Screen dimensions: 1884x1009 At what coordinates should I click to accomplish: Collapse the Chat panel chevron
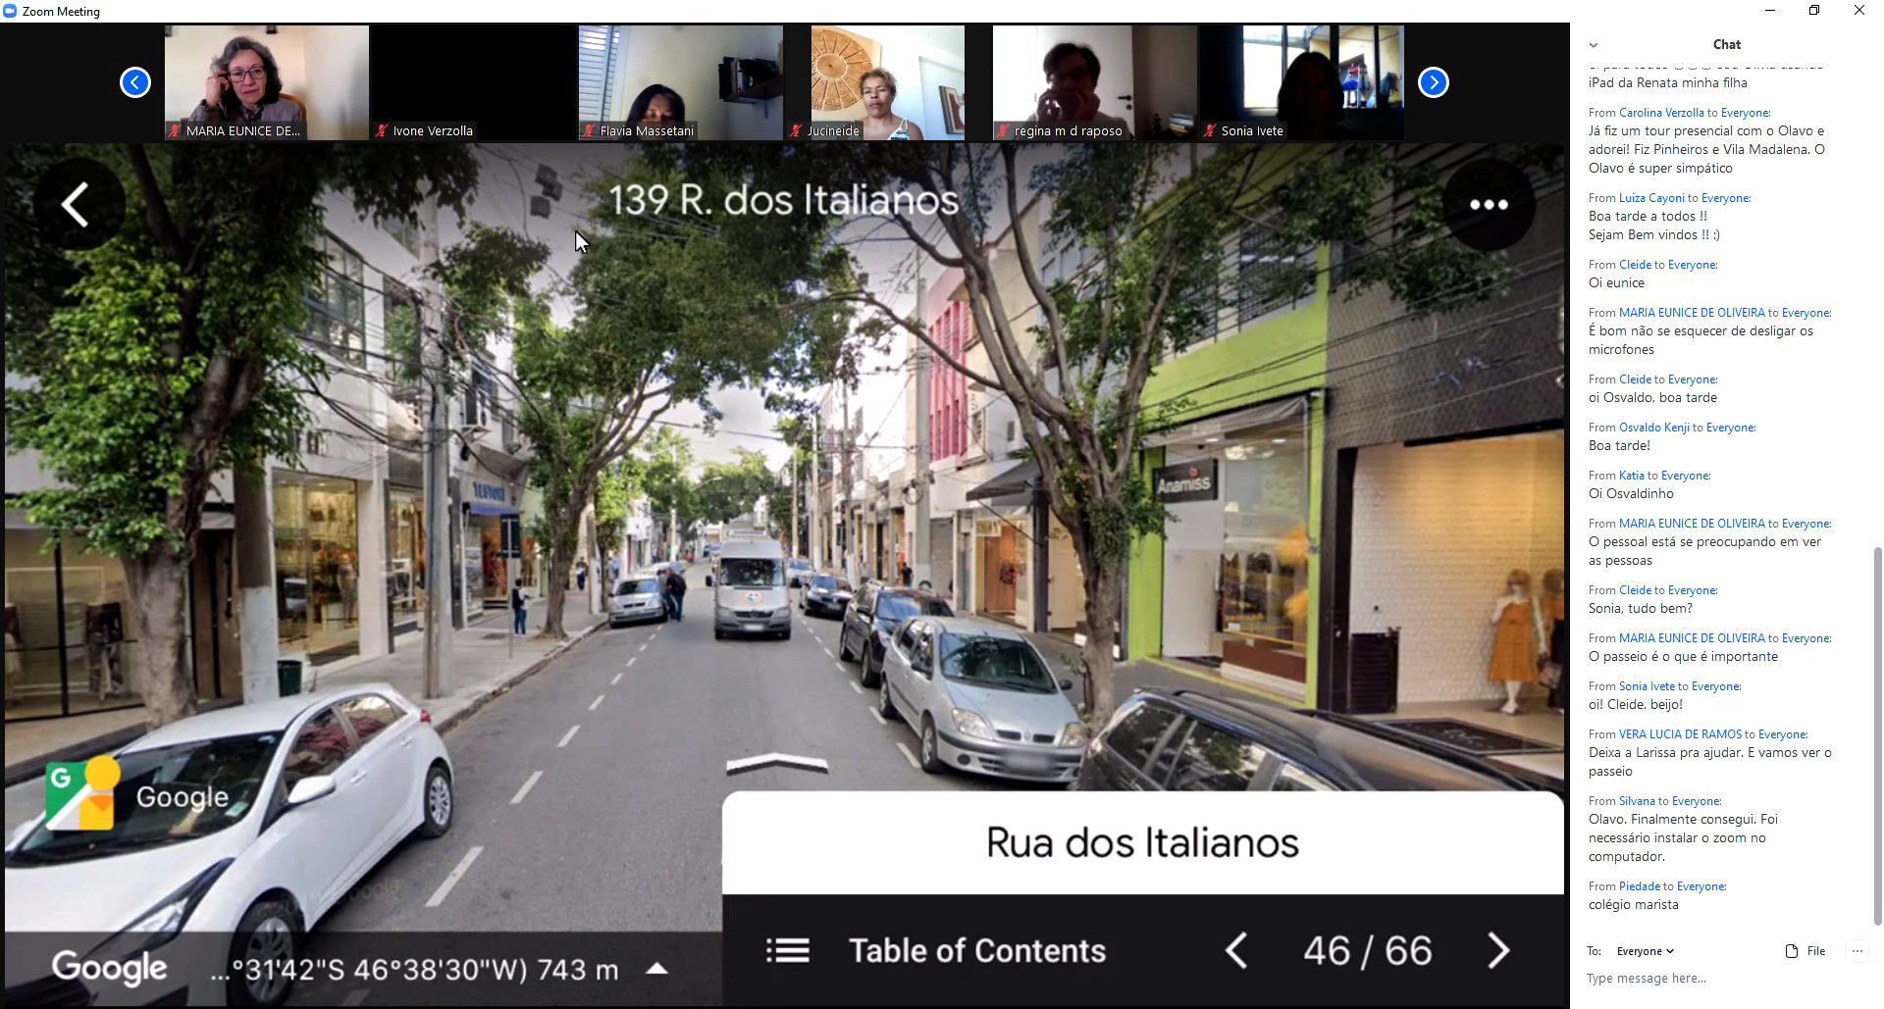[1594, 45]
